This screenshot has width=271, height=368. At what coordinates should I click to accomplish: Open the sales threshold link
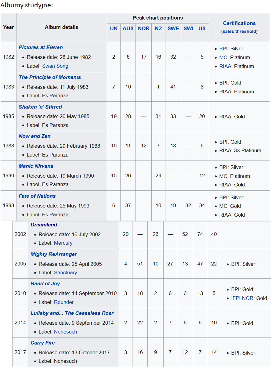pos(239,31)
